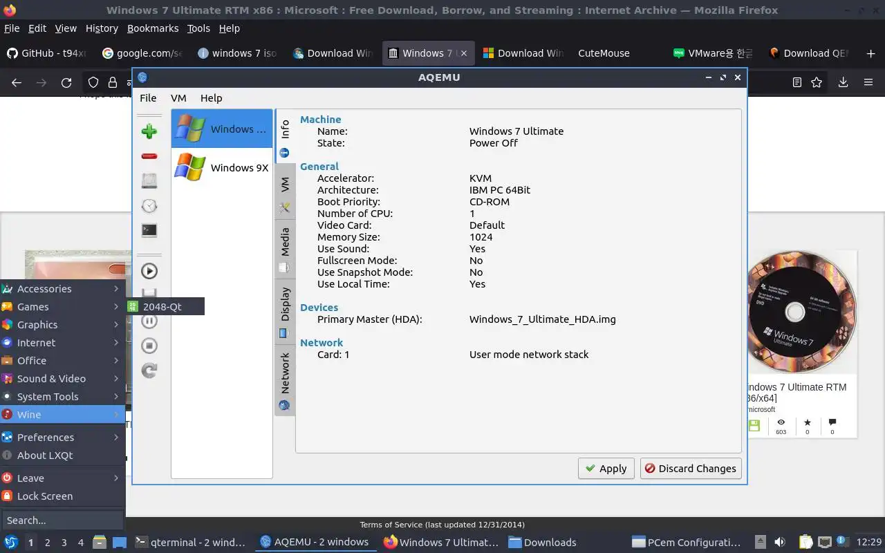This screenshot has width=885, height=553.
Task: Toggle Firefox reader view
Action: tap(797, 82)
